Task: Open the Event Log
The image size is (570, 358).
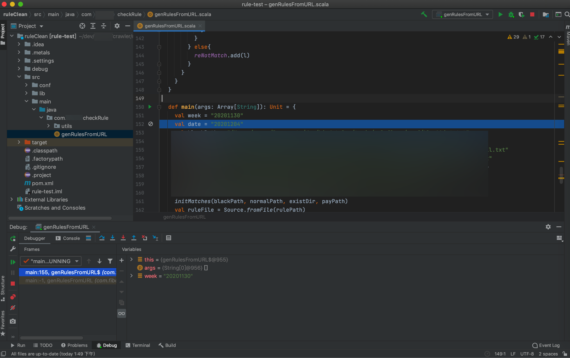Action: coord(546,345)
